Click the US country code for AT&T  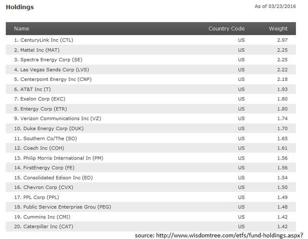[x=242, y=89]
